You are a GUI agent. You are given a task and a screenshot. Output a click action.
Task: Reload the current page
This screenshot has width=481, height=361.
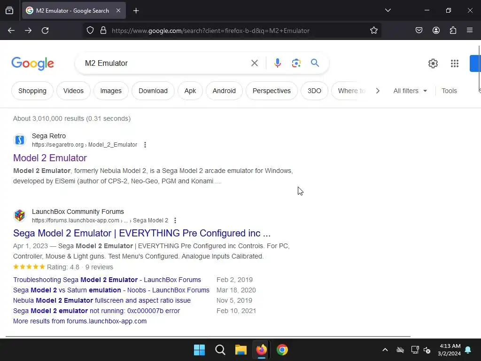tap(45, 31)
